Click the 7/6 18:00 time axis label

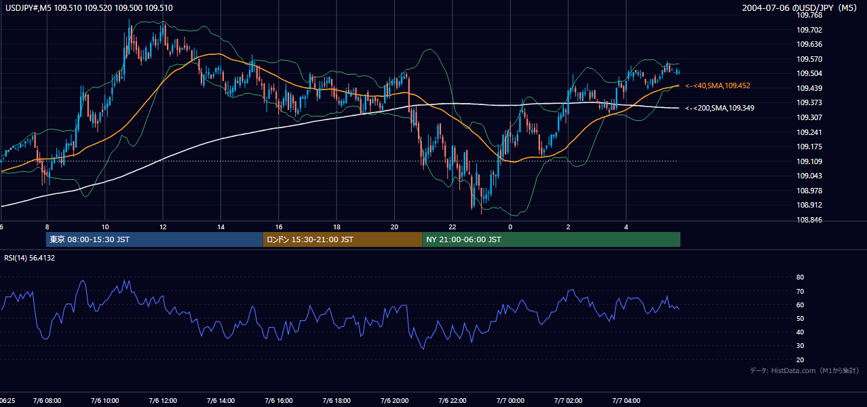point(336,401)
